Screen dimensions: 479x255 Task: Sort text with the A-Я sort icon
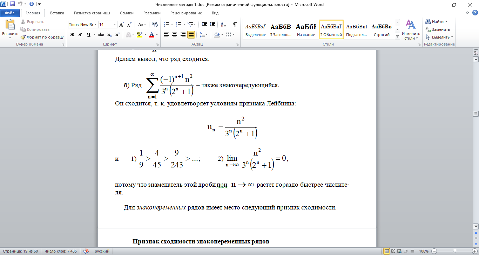(223, 25)
